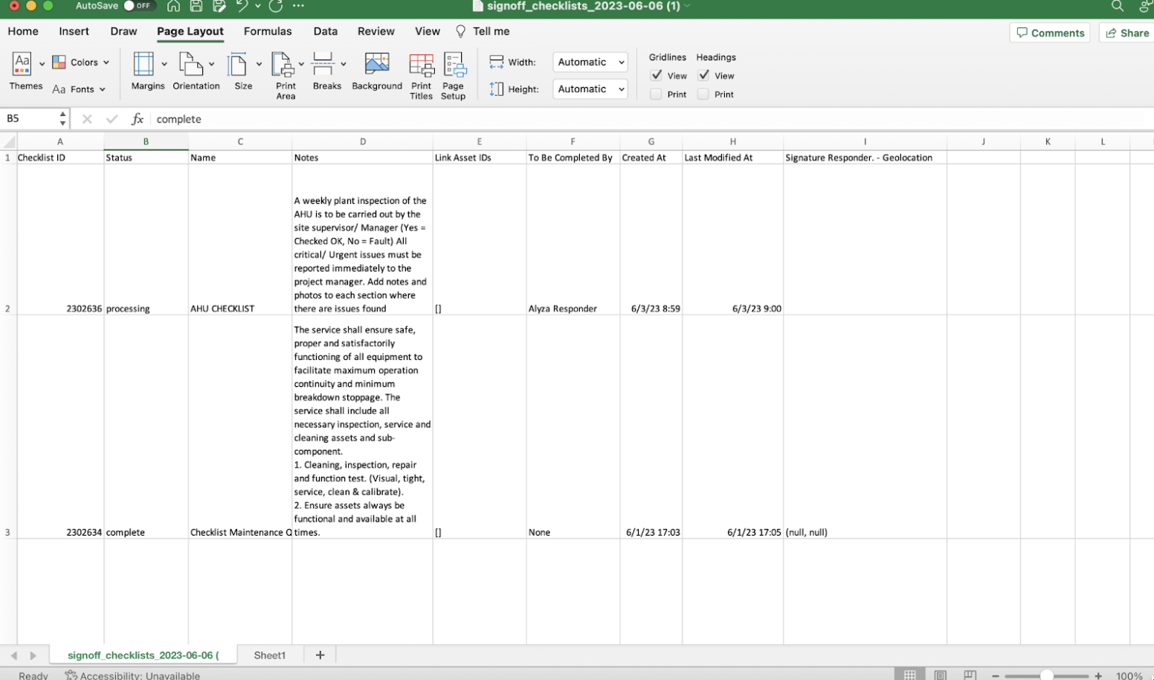Open the View ribbon tab
Viewport: 1154px width, 680px height.
(x=428, y=31)
